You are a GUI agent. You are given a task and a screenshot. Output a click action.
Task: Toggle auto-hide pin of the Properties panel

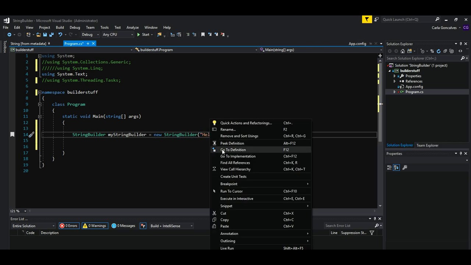point(461,153)
